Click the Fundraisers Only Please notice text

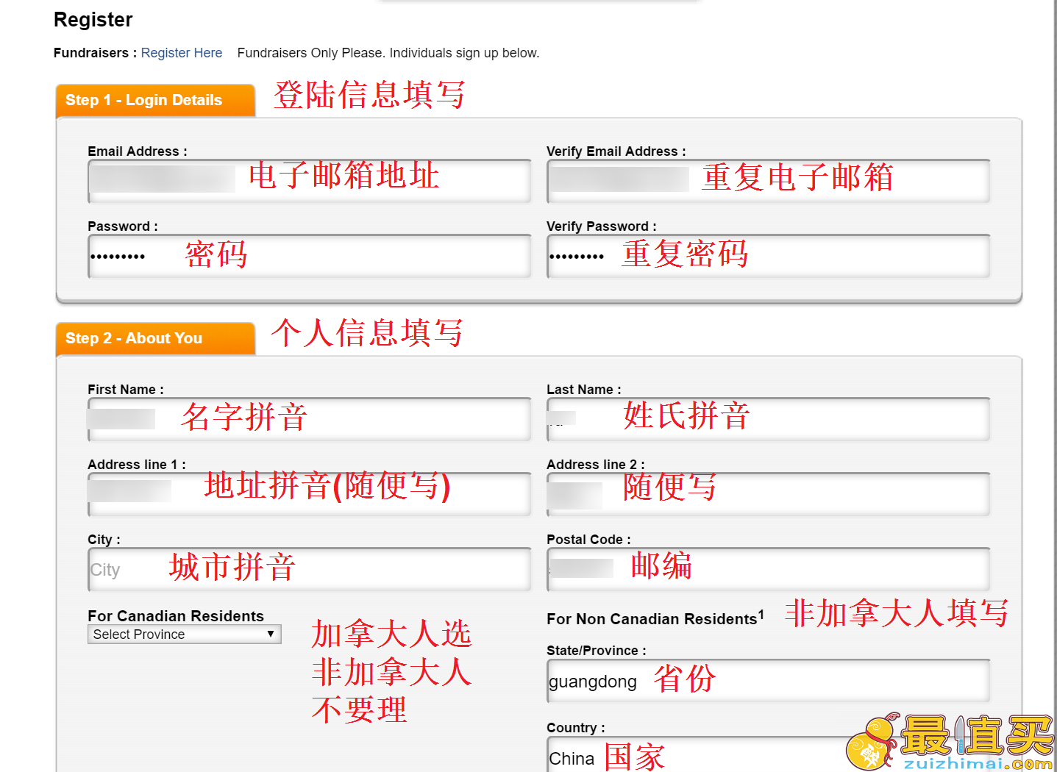(388, 53)
